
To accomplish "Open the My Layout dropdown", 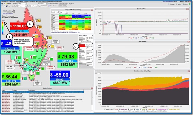I will (43, 4).
